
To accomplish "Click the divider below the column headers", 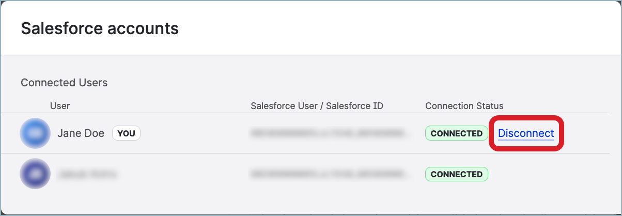I will [x=310, y=113].
